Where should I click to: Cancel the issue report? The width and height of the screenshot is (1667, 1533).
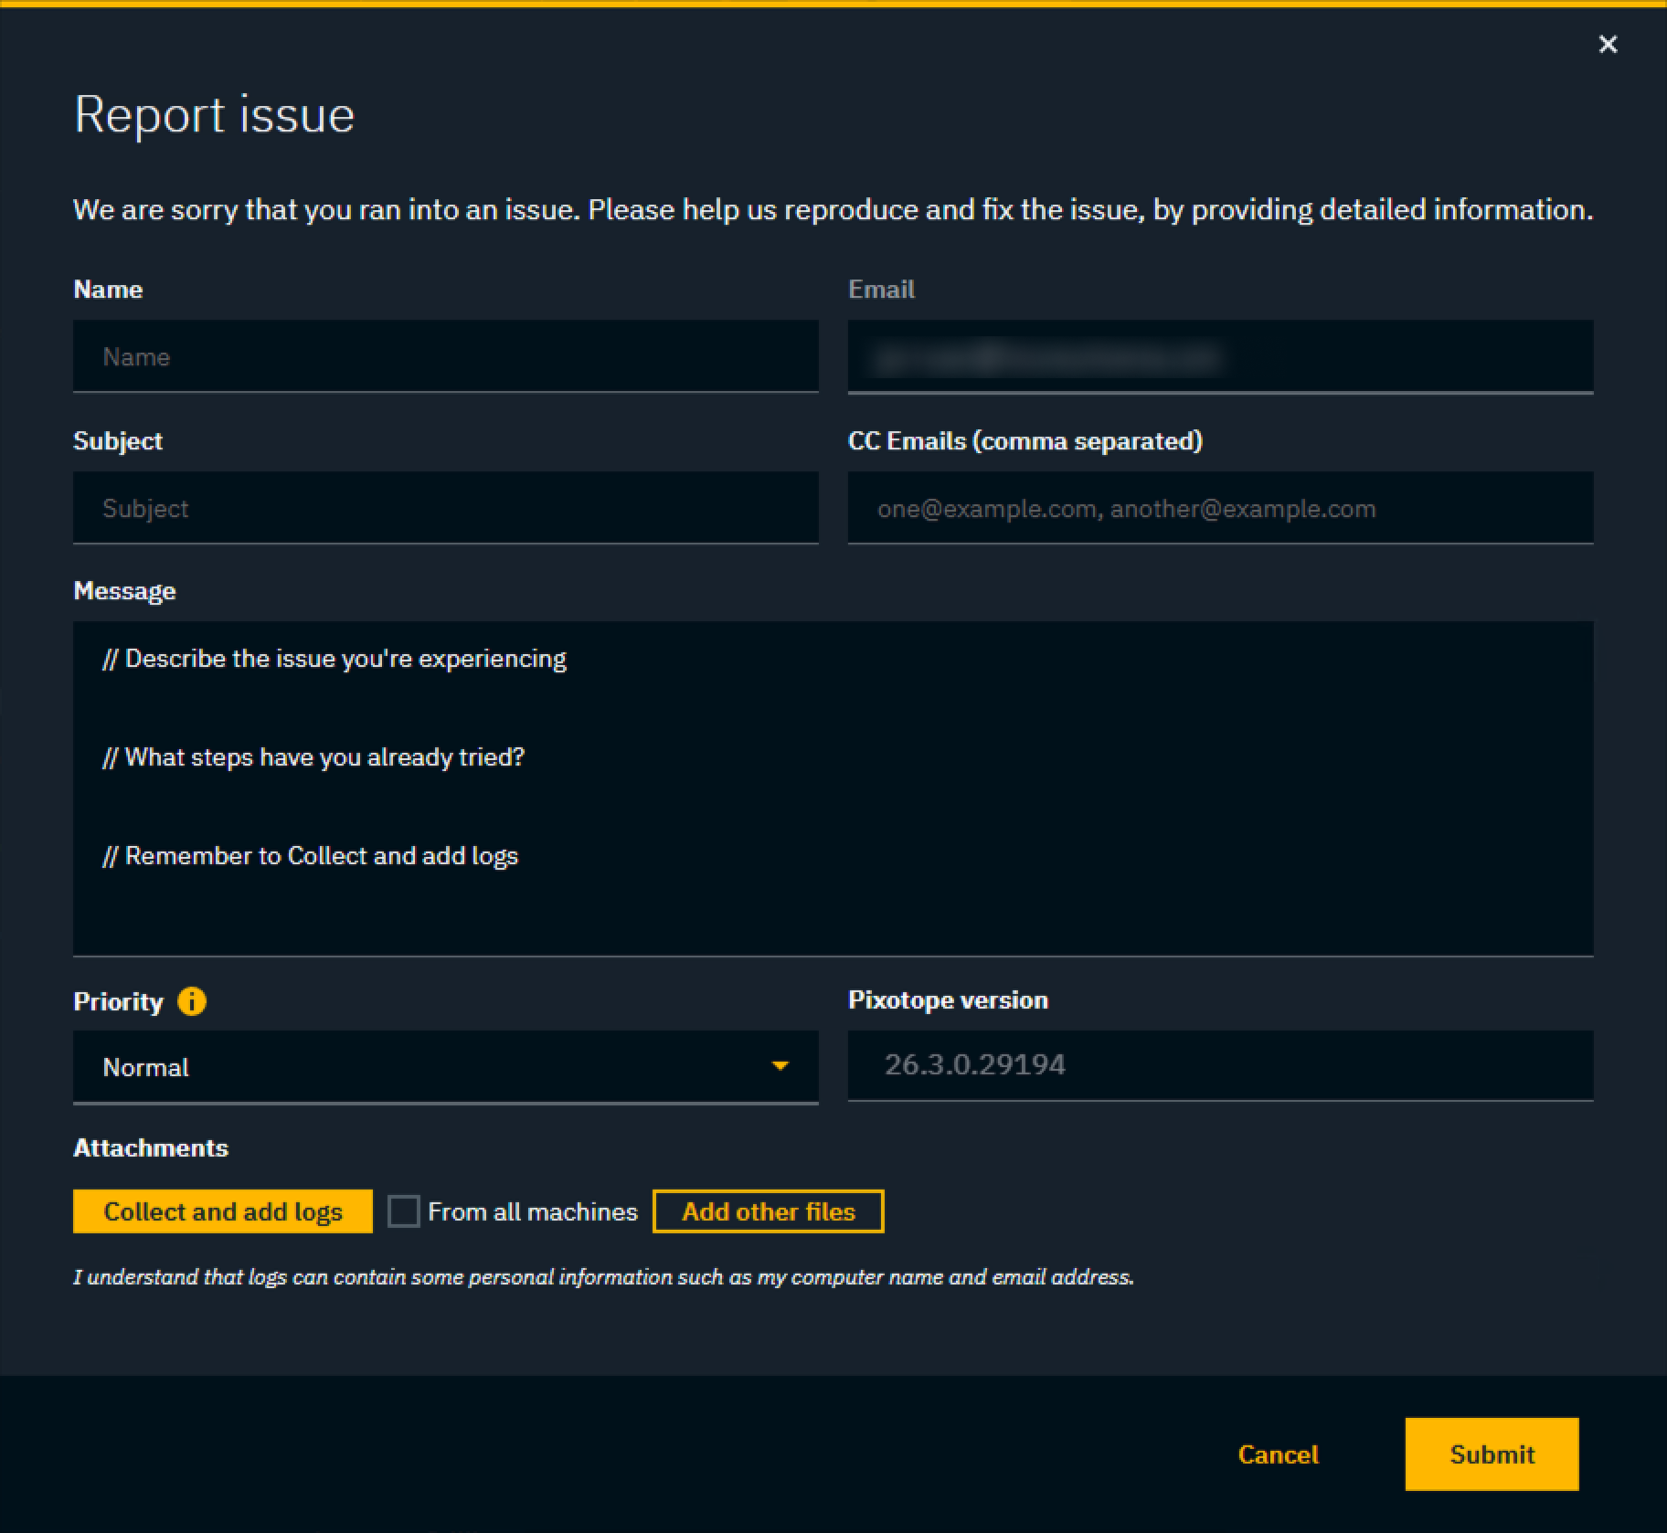1278,1454
